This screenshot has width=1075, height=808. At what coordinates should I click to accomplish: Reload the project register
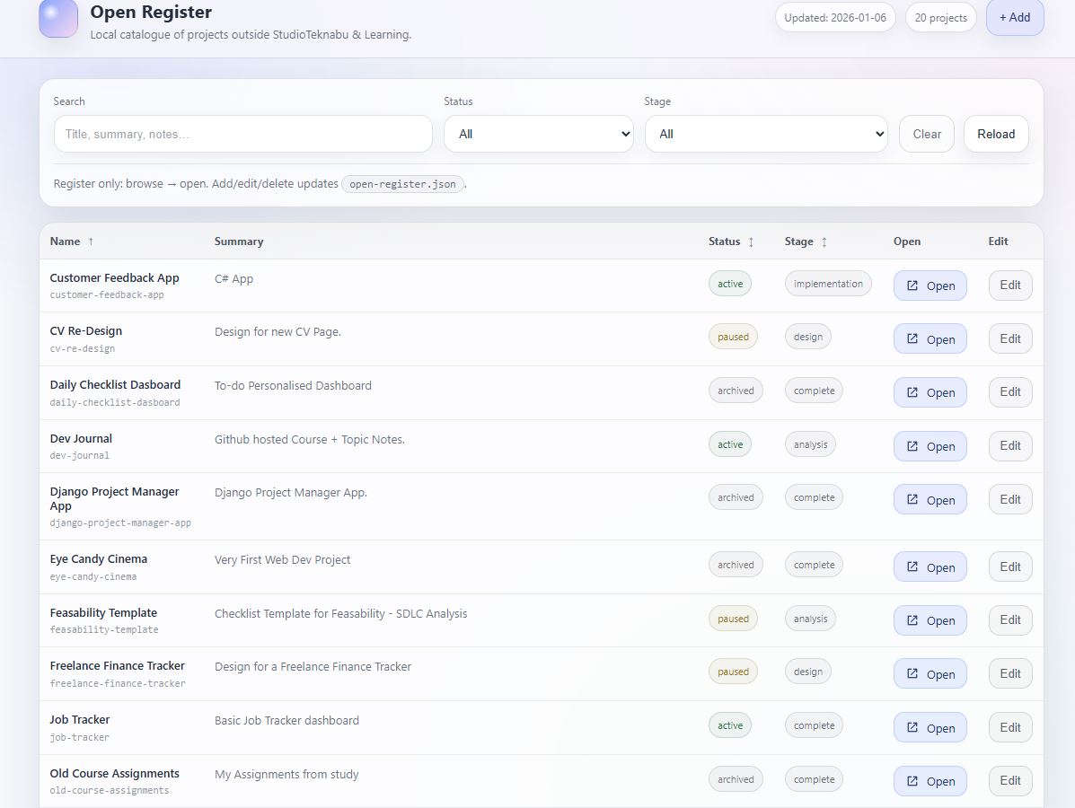(995, 133)
